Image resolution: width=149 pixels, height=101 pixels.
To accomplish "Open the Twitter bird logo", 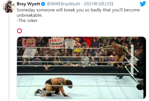I will (x=143, y=4).
